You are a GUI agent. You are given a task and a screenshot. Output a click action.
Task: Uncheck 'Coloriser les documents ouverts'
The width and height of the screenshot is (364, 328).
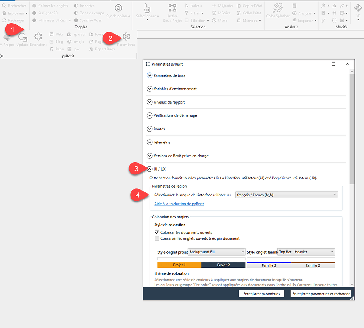pos(157,232)
